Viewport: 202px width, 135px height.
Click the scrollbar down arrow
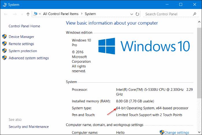[x=199, y=132]
